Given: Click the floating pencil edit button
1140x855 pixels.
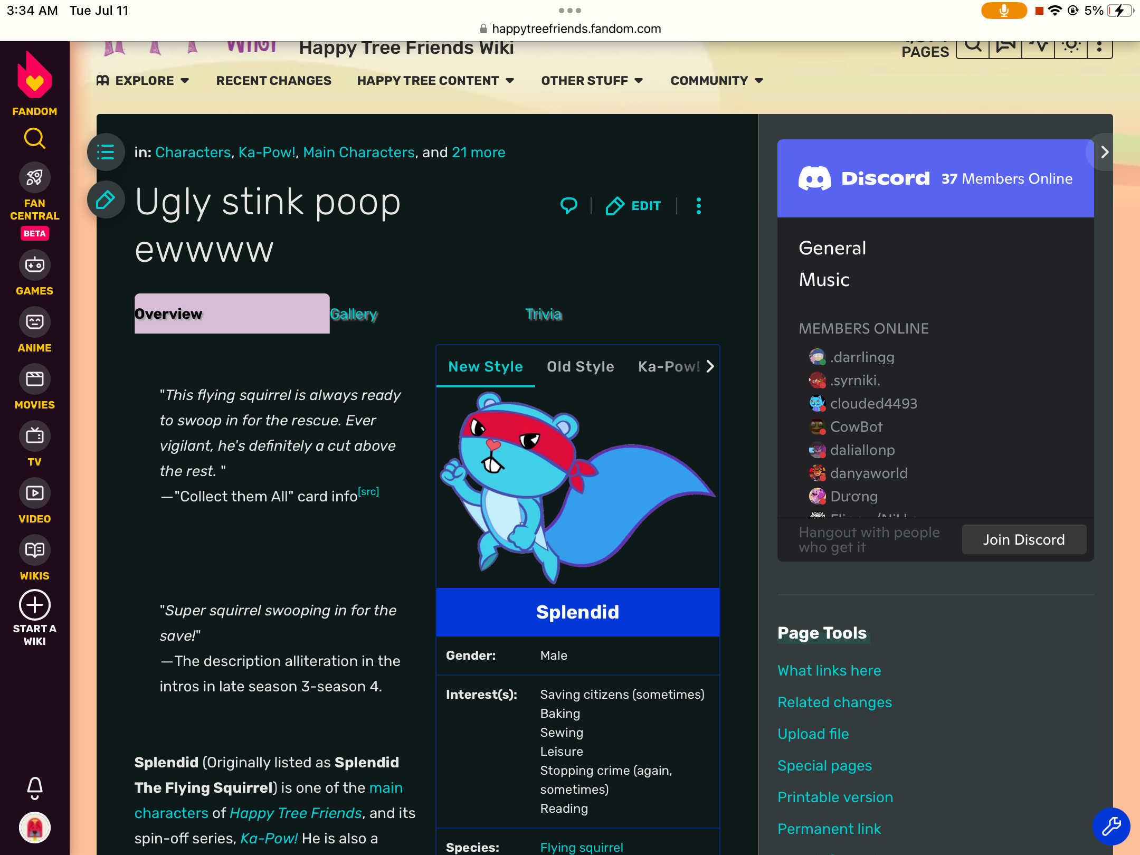Looking at the screenshot, I should point(106,200).
